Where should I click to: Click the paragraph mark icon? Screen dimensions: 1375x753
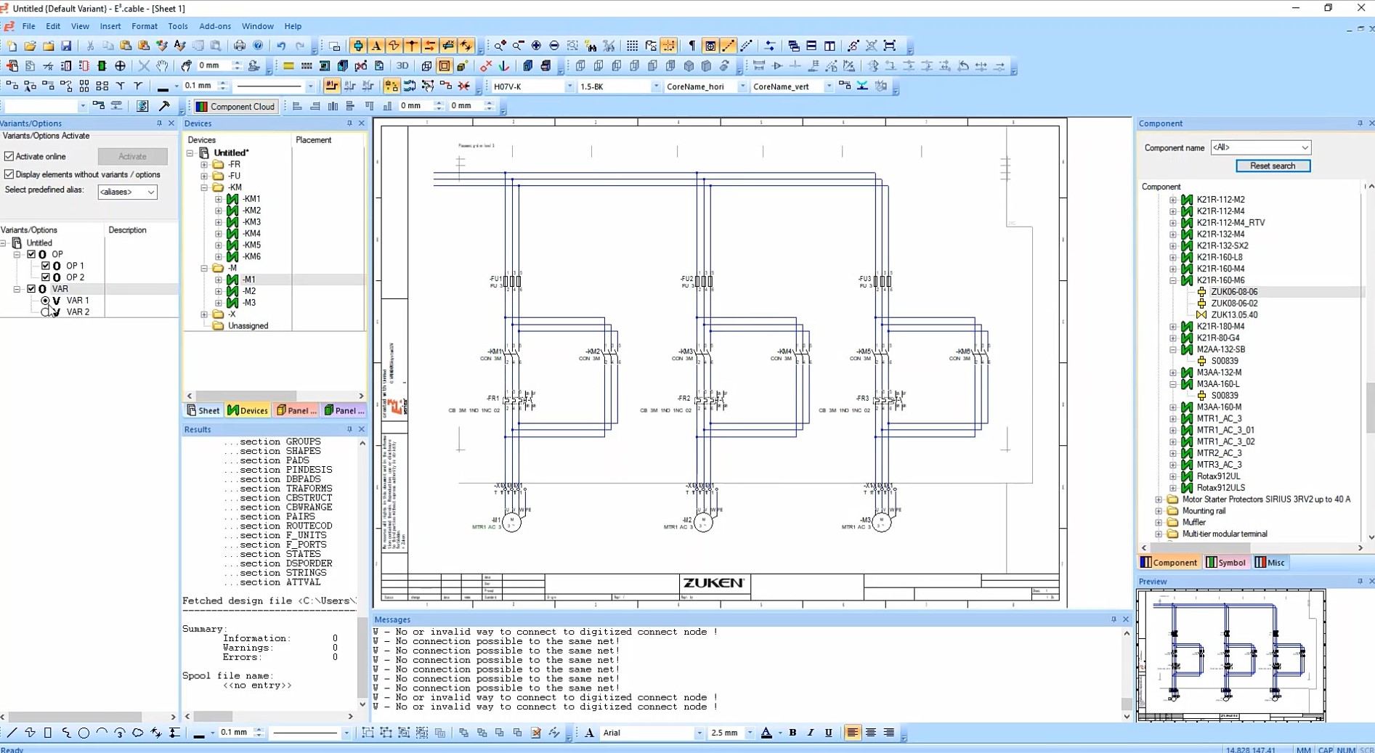coord(691,46)
